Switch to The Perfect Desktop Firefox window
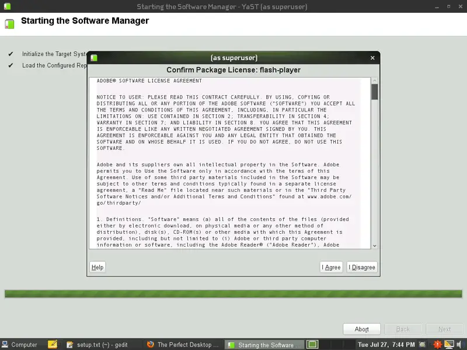 pyautogui.click(x=183, y=345)
